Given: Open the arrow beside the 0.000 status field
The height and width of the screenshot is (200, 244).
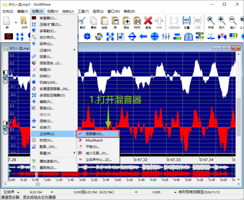Looking at the screenshot, I should [175, 192].
